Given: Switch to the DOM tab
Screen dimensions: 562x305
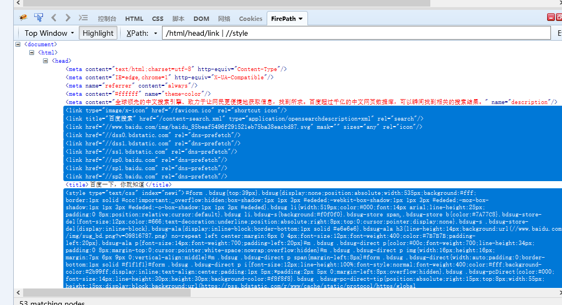Looking at the screenshot, I should point(201,19).
